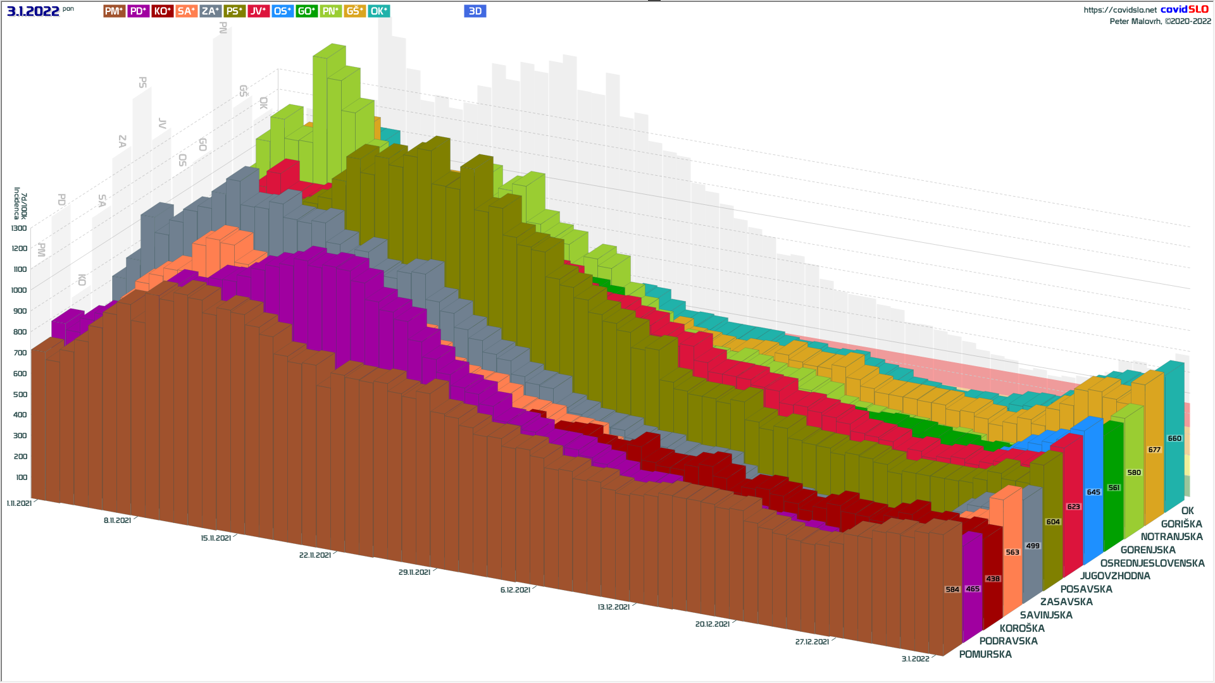Image resolution: width=1215 pixels, height=683 pixels.
Task: Click the 584 Pomurska value label
Action: click(x=952, y=589)
